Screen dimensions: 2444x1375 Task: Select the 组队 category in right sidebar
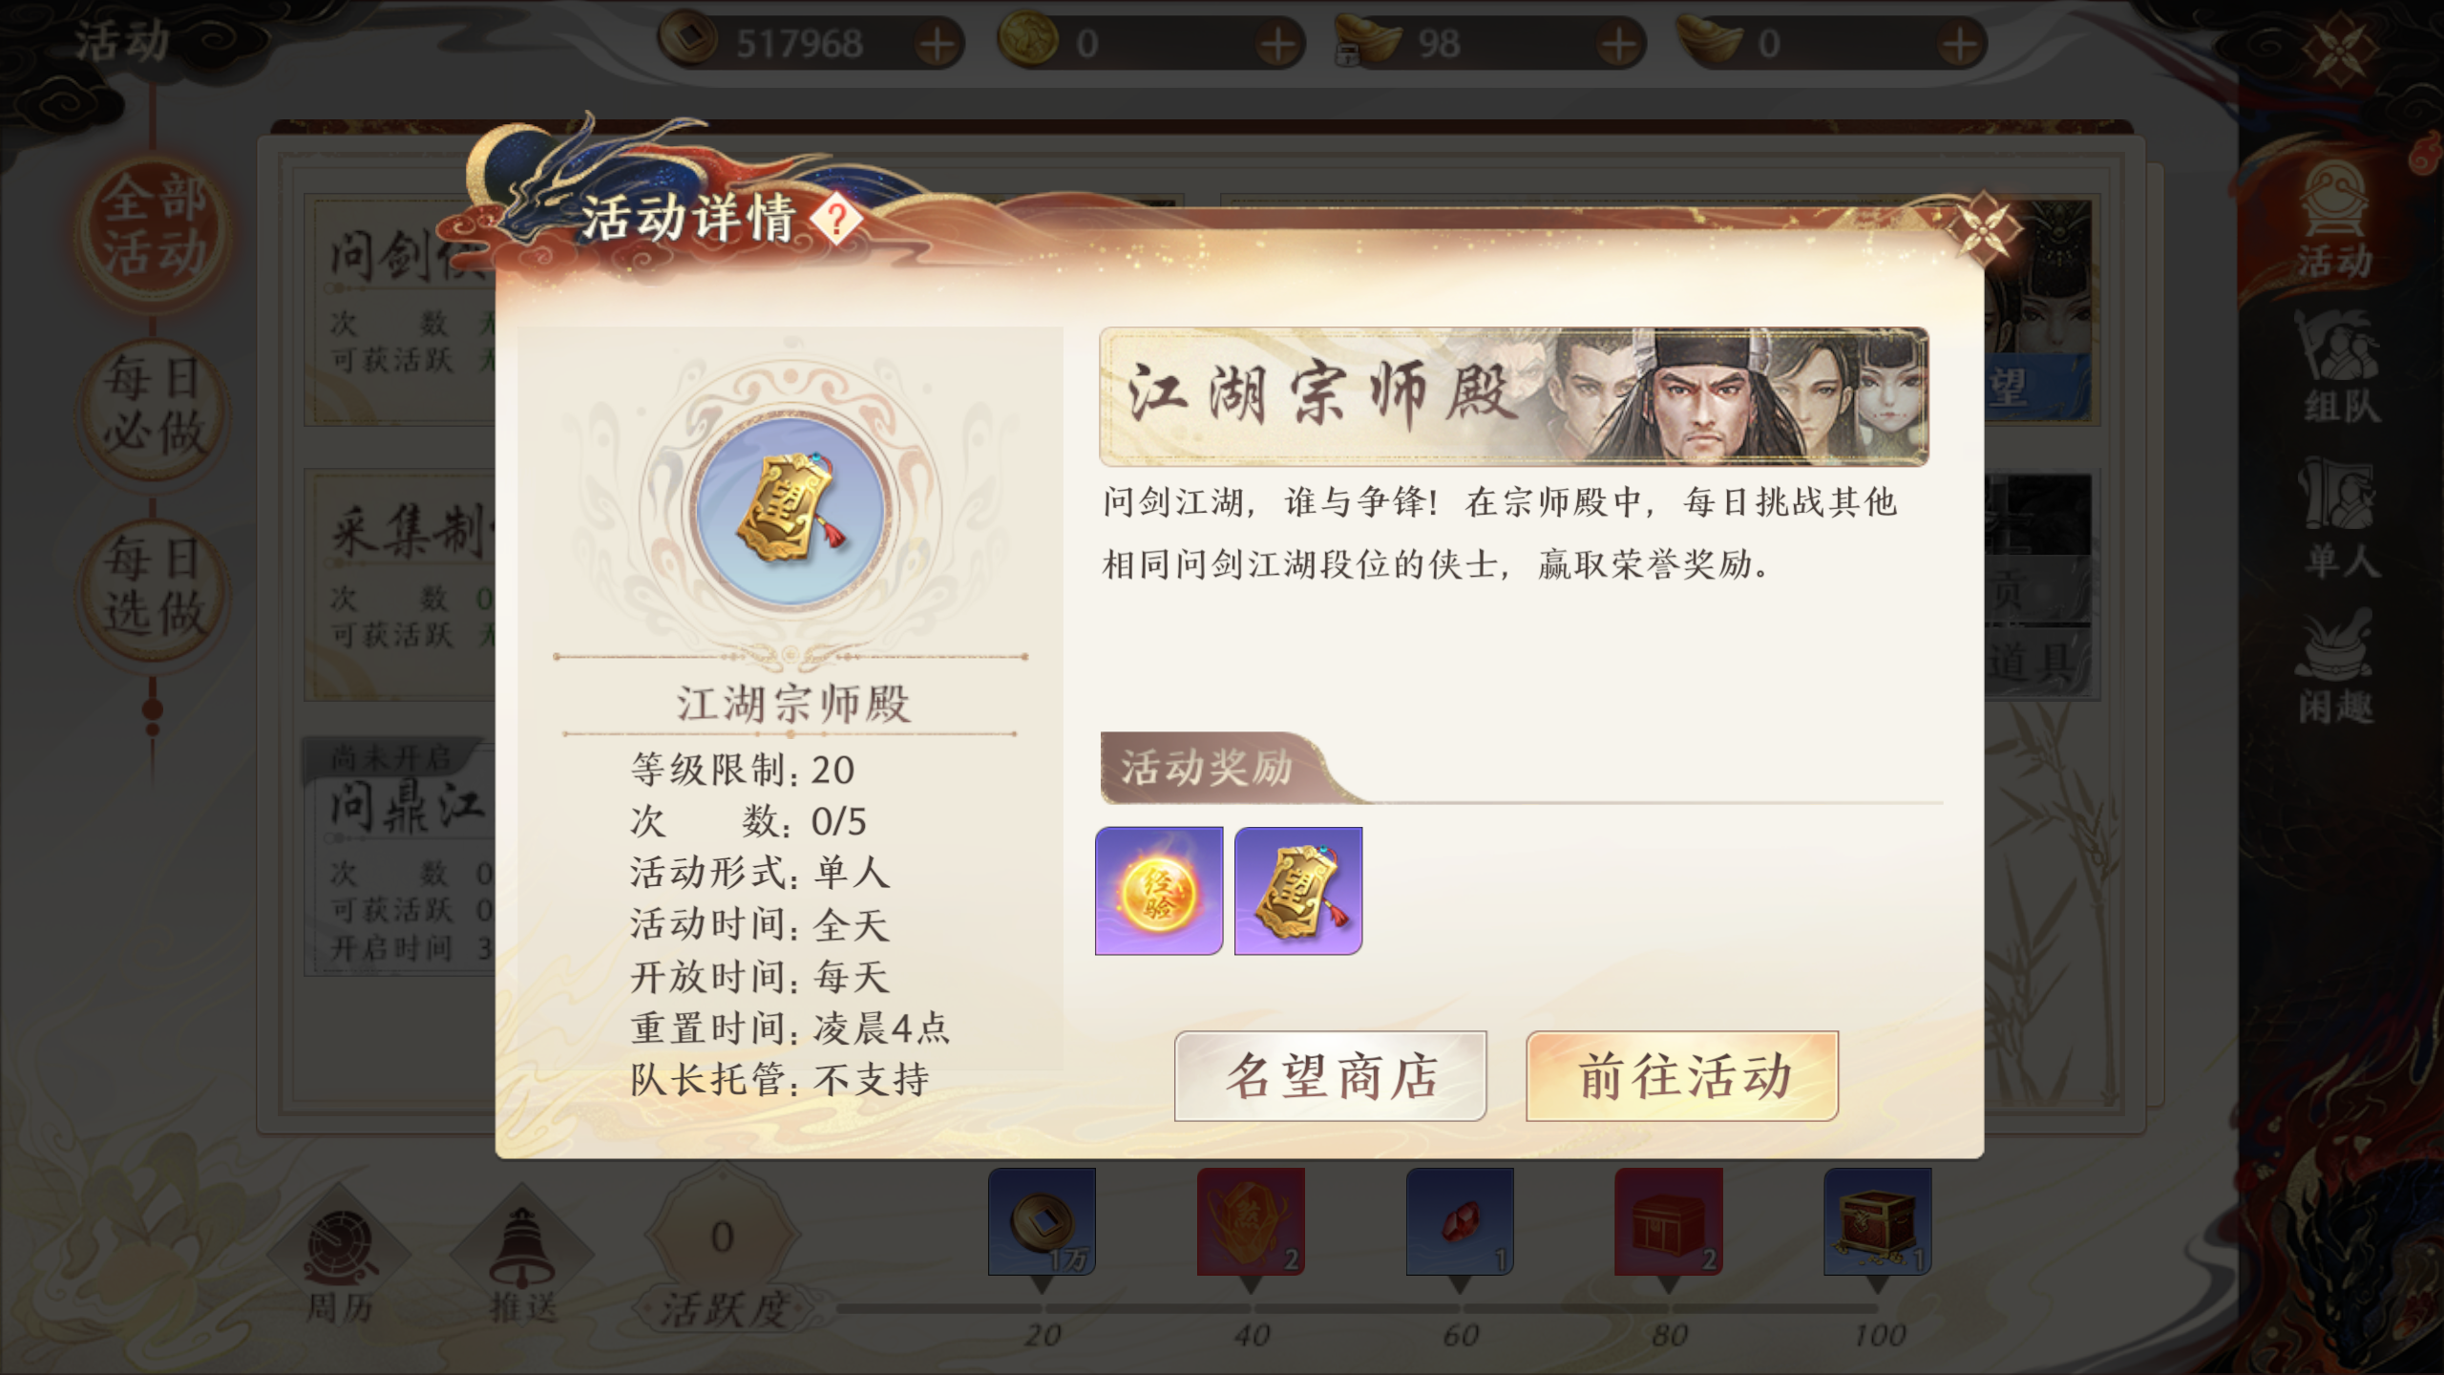tap(2337, 367)
